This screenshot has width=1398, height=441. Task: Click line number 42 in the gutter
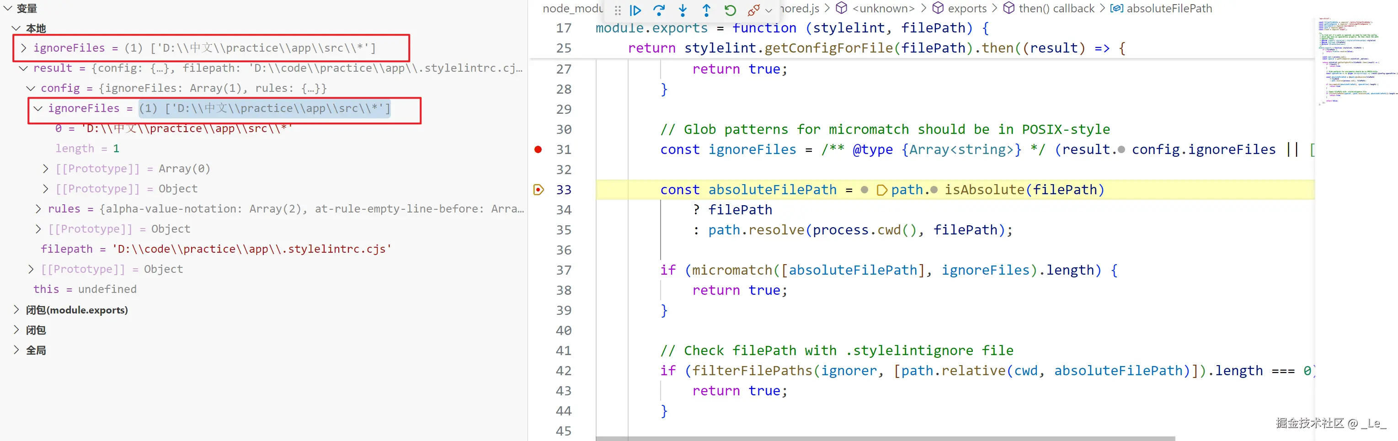[x=563, y=371]
